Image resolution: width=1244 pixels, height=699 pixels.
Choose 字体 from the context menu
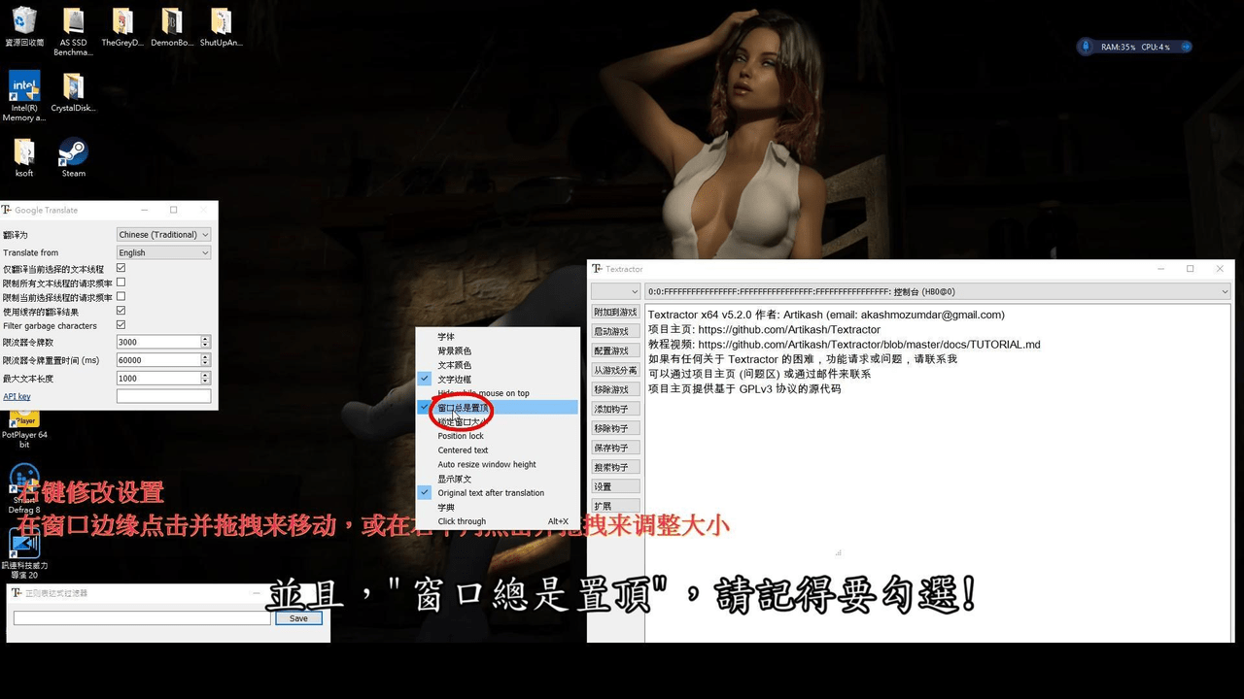(446, 337)
